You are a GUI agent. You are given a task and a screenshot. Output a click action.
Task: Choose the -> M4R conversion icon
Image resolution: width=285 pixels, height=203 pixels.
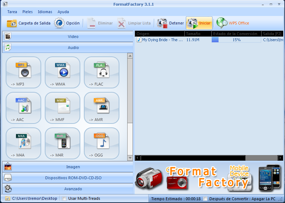coord(63,143)
